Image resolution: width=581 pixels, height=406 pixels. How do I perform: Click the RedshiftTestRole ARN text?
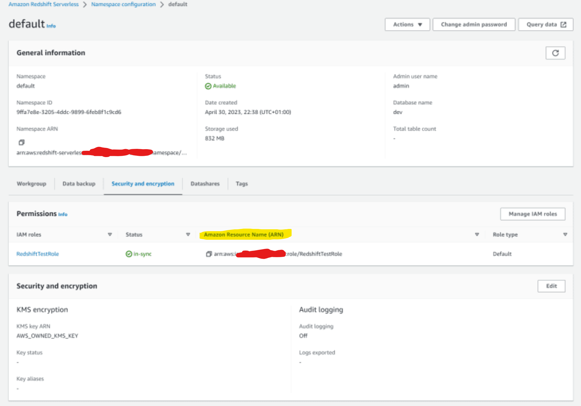[278, 254]
